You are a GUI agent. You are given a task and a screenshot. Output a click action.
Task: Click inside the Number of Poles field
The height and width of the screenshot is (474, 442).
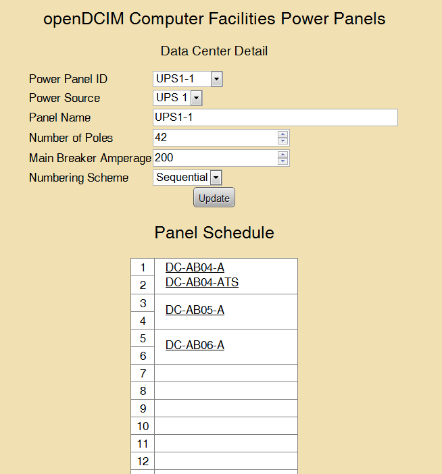click(x=215, y=138)
